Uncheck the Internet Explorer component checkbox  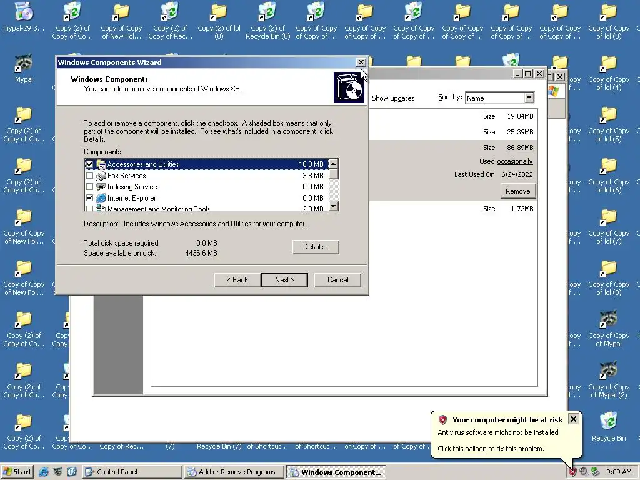(90, 198)
